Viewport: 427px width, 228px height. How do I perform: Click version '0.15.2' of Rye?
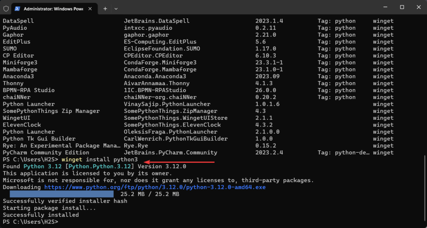(266, 146)
